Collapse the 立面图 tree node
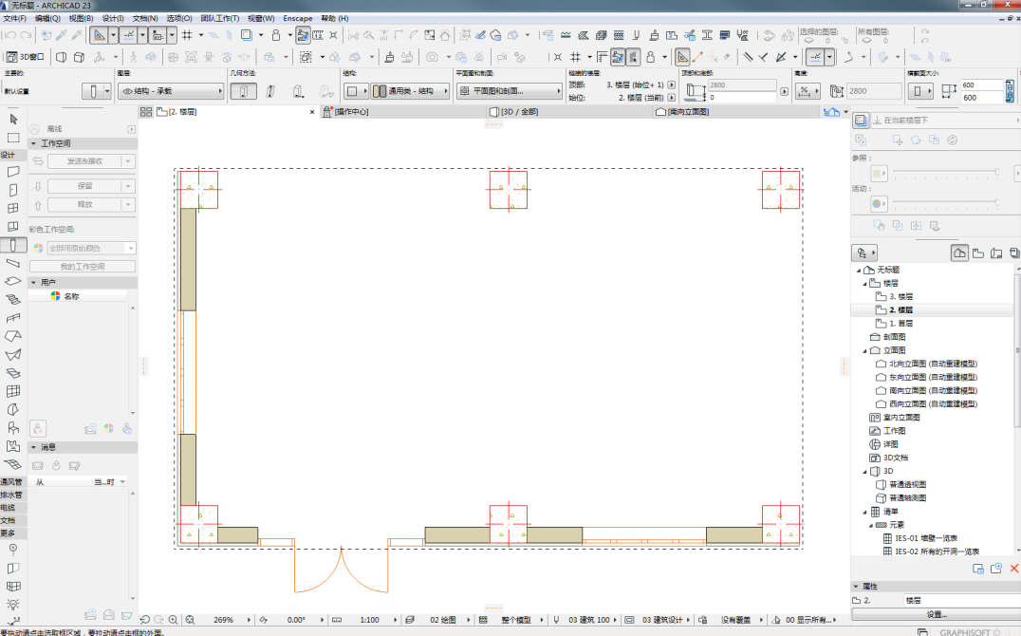Screen dimensions: 1021x636 pyautogui.click(x=865, y=350)
